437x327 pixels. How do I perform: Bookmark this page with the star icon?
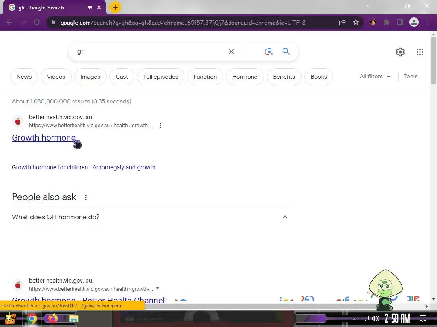point(356,22)
